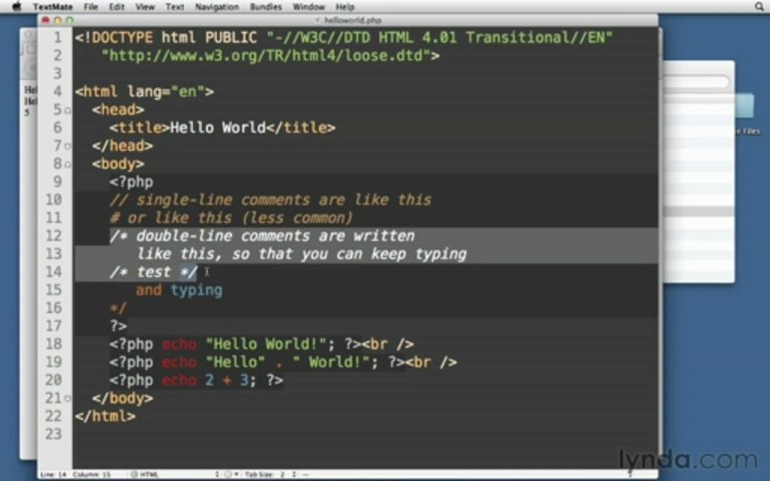Image resolution: width=770 pixels, height=481 pixels.
Task: Open the TextMate application menu
Action: (x=53, y=7)
